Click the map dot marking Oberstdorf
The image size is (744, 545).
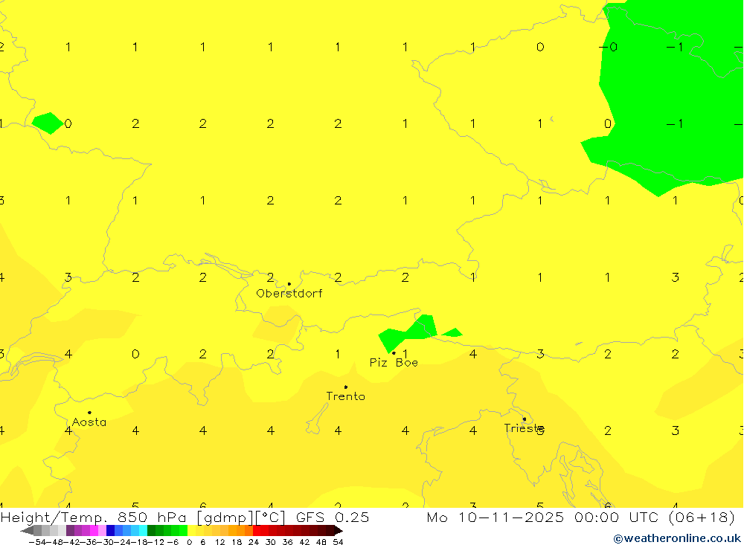coord(289,284)
